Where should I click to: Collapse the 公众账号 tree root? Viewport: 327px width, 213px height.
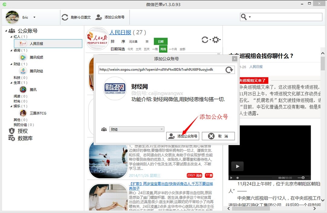pyautogui.click(x=6, y=31)
